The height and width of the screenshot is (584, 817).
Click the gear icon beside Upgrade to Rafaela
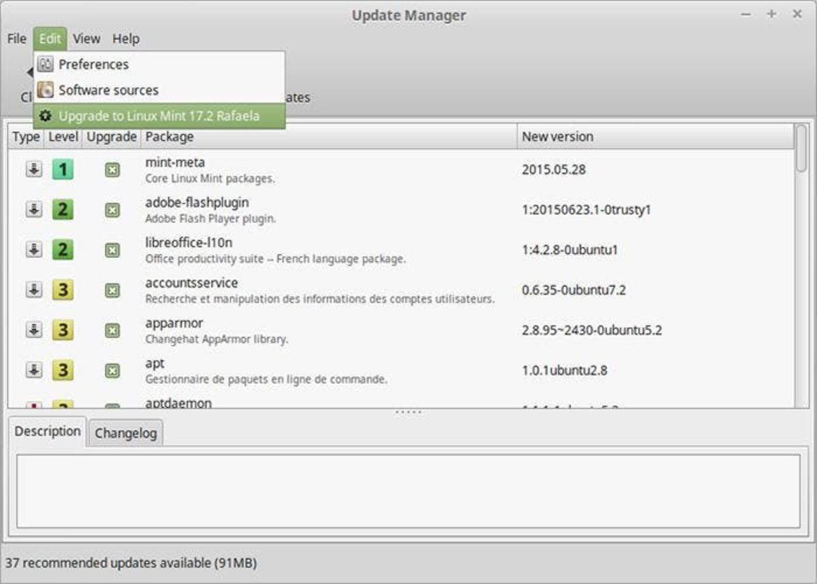pyautogui.click(x=46, y=116)
